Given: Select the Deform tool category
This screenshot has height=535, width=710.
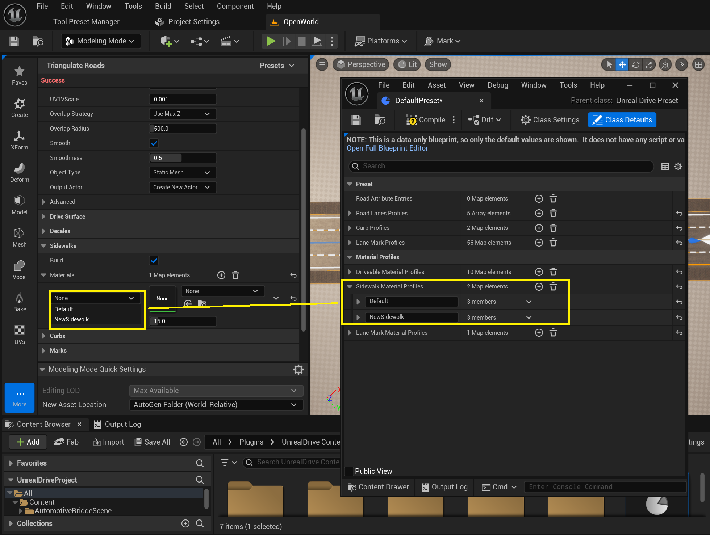Looking at the screenshot, I should point(20,173).
